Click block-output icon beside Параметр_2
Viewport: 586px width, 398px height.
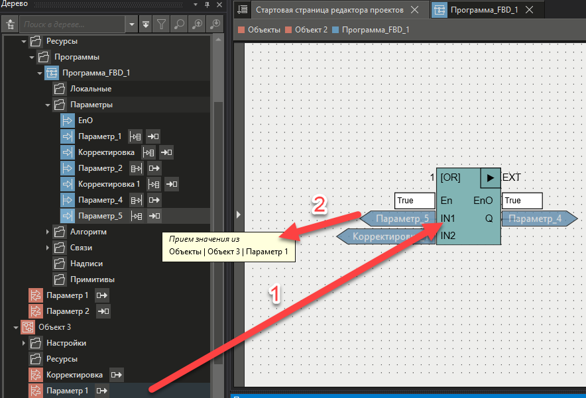pos(136,168)
